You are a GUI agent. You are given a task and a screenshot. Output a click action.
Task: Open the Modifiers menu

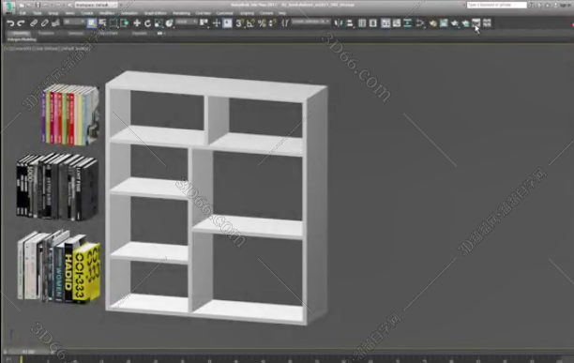[x=107, y=13]
